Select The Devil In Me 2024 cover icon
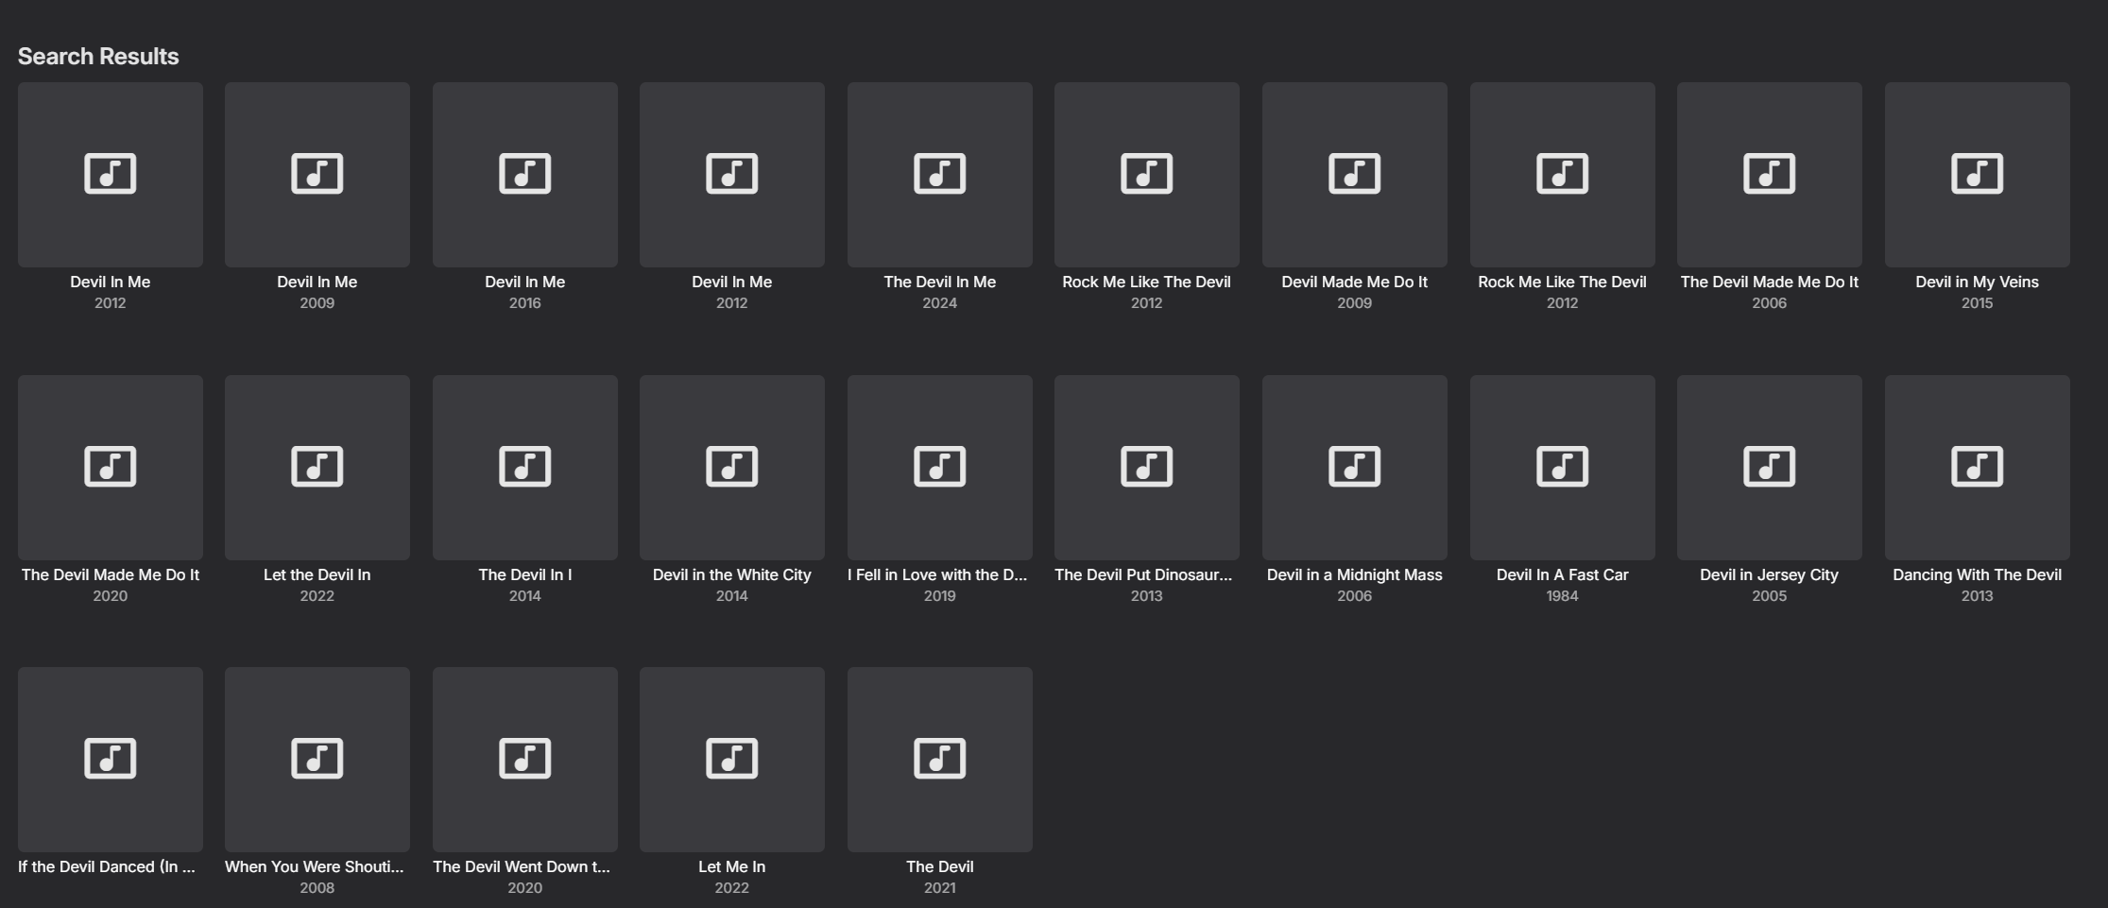The image size is (2108, 908). [x=939, y=174]
